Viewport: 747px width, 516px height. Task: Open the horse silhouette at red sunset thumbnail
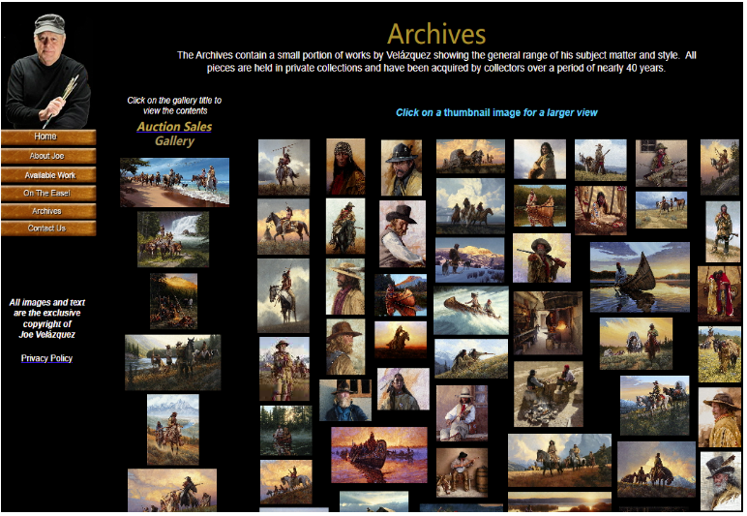(x=401, y=340)
